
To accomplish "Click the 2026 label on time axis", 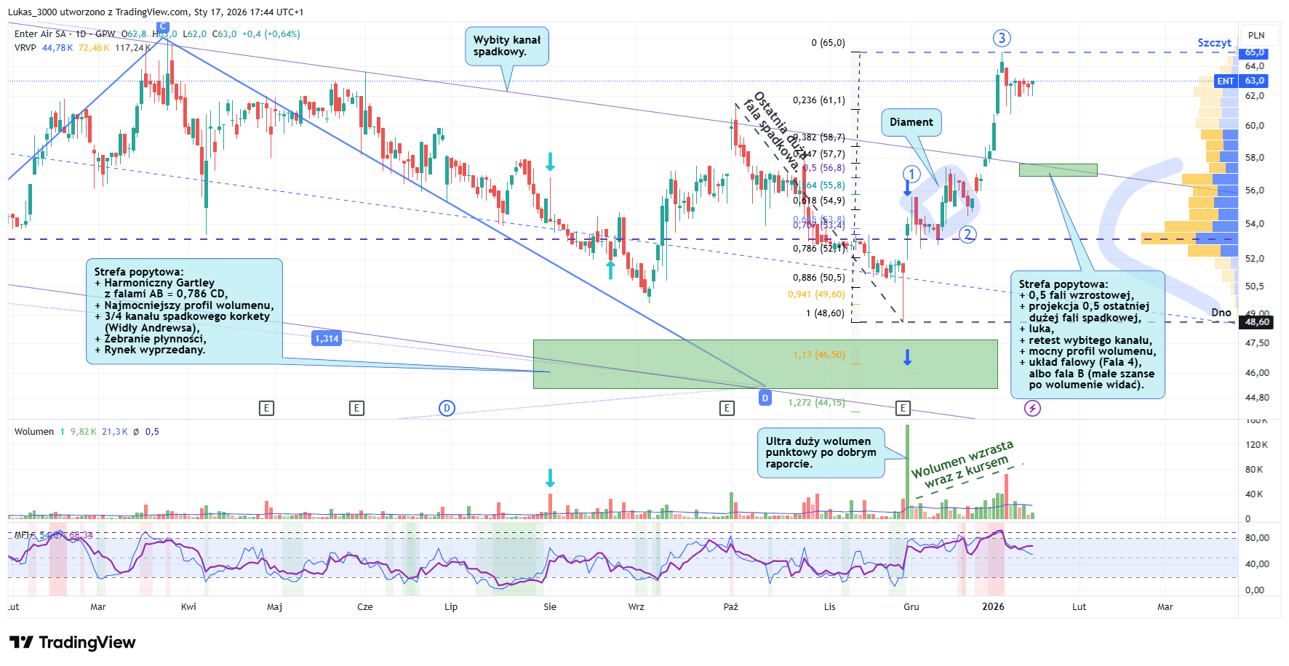I will tap(993, 606).
